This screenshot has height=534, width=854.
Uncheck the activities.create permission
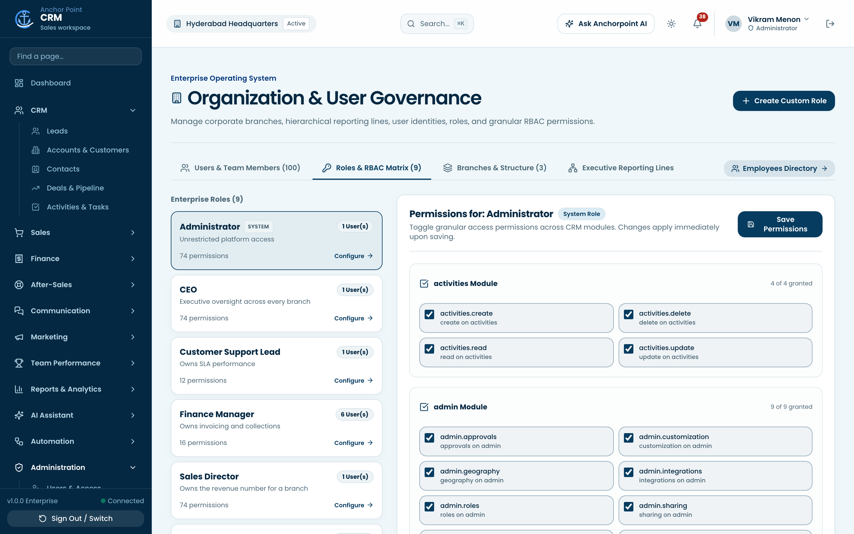pos(429,314)
